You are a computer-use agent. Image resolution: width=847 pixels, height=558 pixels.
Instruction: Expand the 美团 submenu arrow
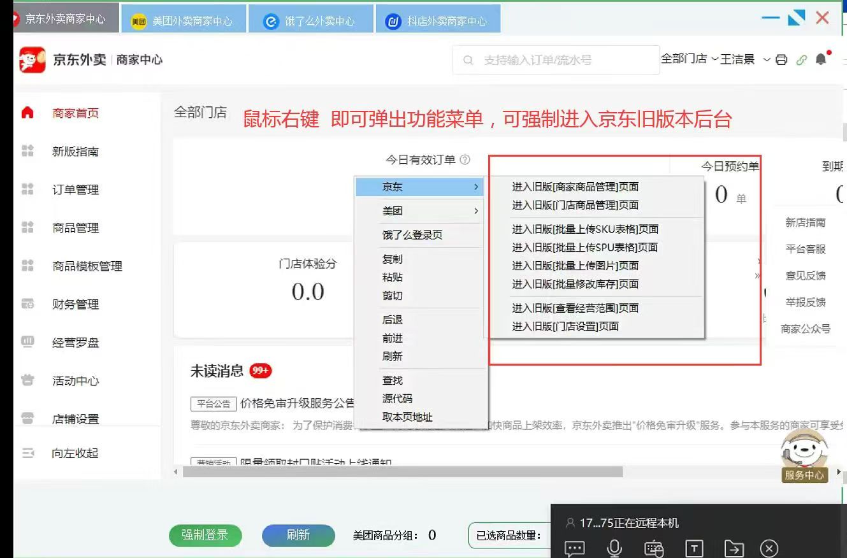coord(476,211)
